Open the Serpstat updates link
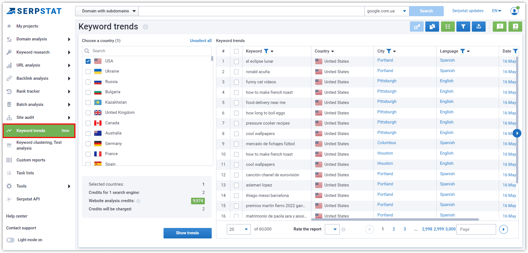The width and height of the screenshot is (528, 253). [468, 11]
